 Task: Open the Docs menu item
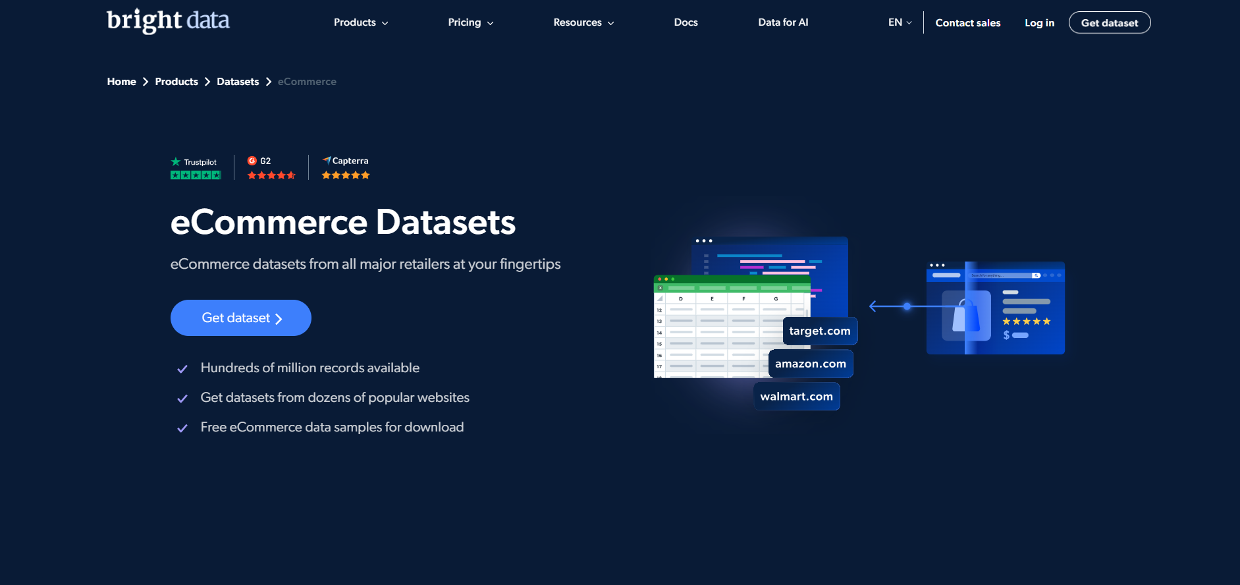click(x=686, y=22)
